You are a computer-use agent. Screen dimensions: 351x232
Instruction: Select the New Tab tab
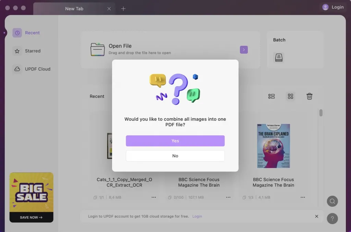74,9
